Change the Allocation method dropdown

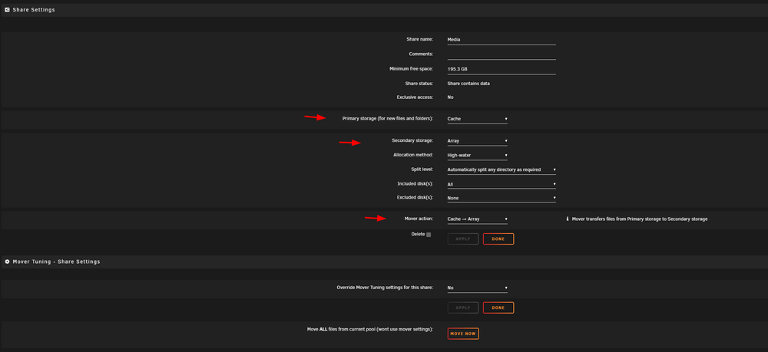point(477,156)
